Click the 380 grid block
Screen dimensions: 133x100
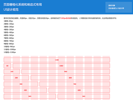point(21,84)
